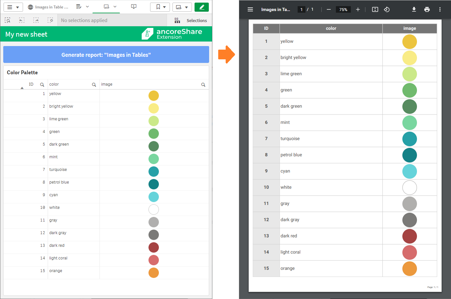Viewport: 451px width, 299px height.
Task: Click the PDF zoom in plus icon
Action: click(358, 9)
